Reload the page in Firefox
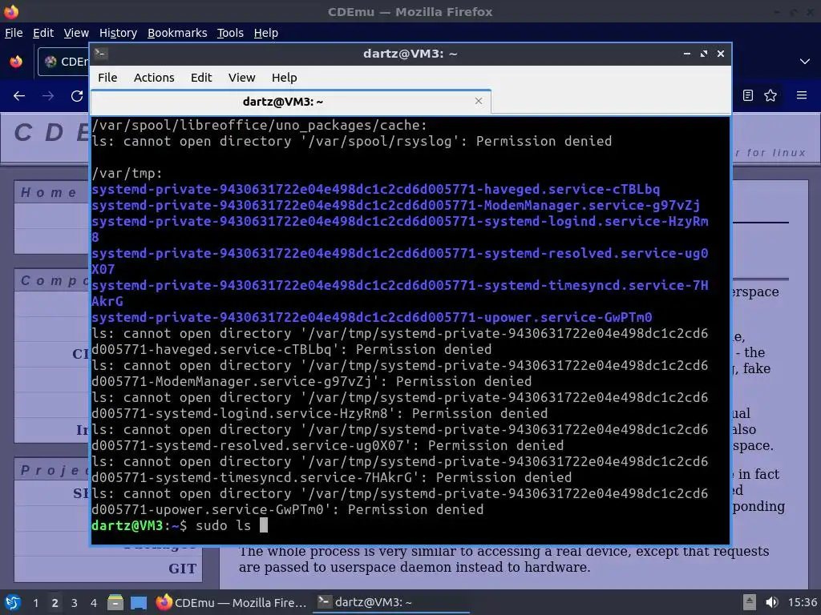Viewport: 821px width, 615px height. tap(77, 96)
